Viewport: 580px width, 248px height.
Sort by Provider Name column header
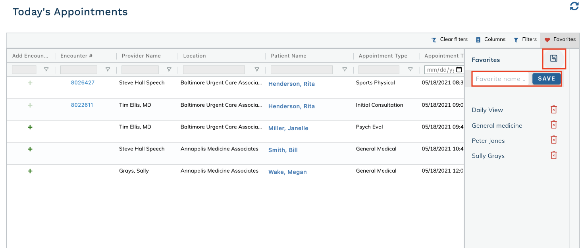pos(141,56)
